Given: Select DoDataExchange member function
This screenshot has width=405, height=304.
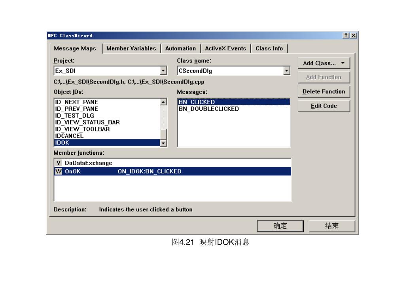Looking at the screenshot, I should click(172, 163).
